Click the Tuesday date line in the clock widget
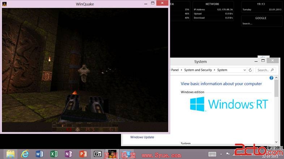The height and width of the screenshot is (159, 284). click(x=262, y=10)
